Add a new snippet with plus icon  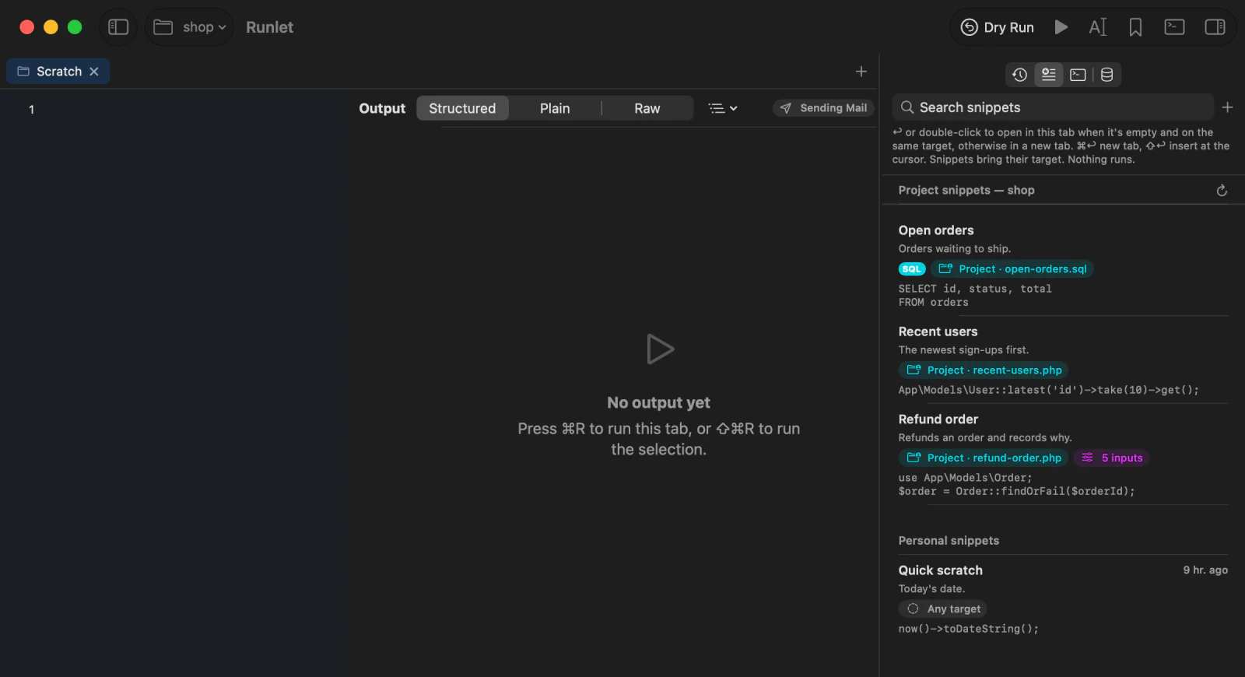pos(1227,107)
